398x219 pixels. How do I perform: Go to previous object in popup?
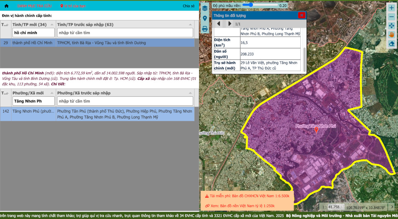[x=219, y=24]
